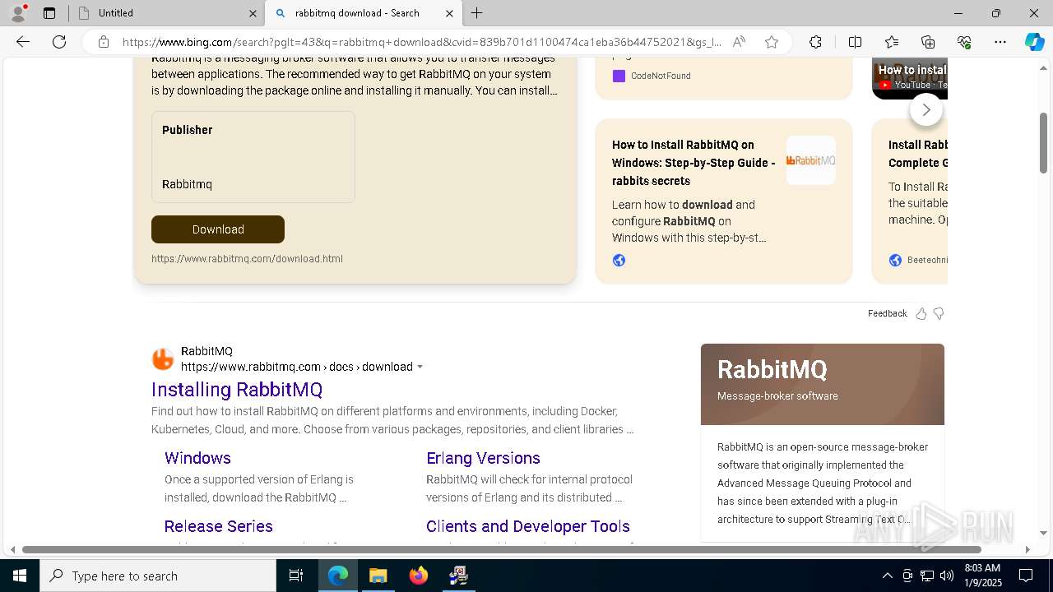
Task: Enable split screen view icon
Action: (x=855, y=42)
